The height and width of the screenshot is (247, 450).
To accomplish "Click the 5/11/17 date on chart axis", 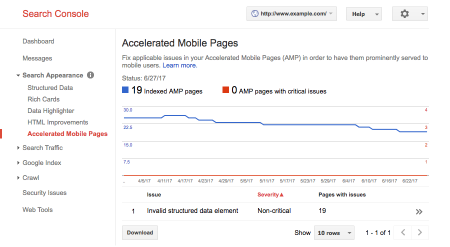I will 267,181.
